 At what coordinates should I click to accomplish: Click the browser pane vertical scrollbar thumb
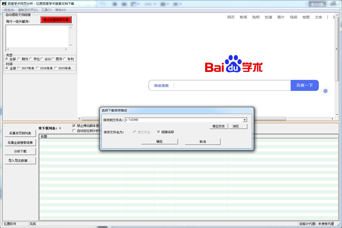coord(337,49)
